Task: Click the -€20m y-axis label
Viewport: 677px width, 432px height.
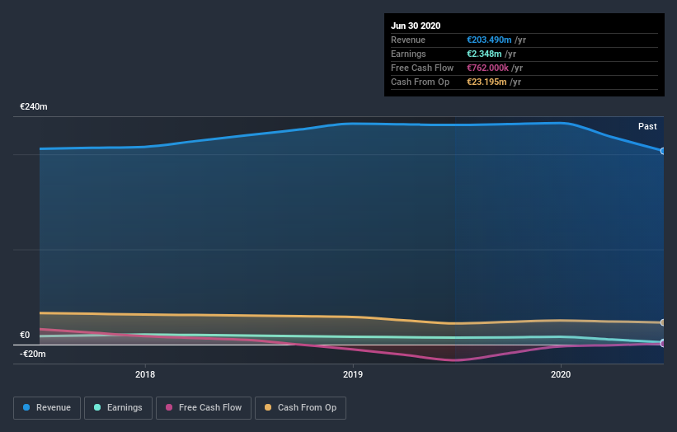Action: click(x=33, y=354)
